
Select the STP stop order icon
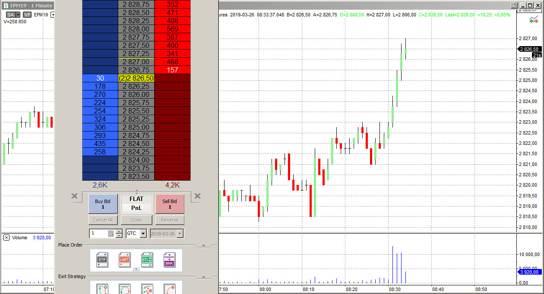(x=102, y=260)
